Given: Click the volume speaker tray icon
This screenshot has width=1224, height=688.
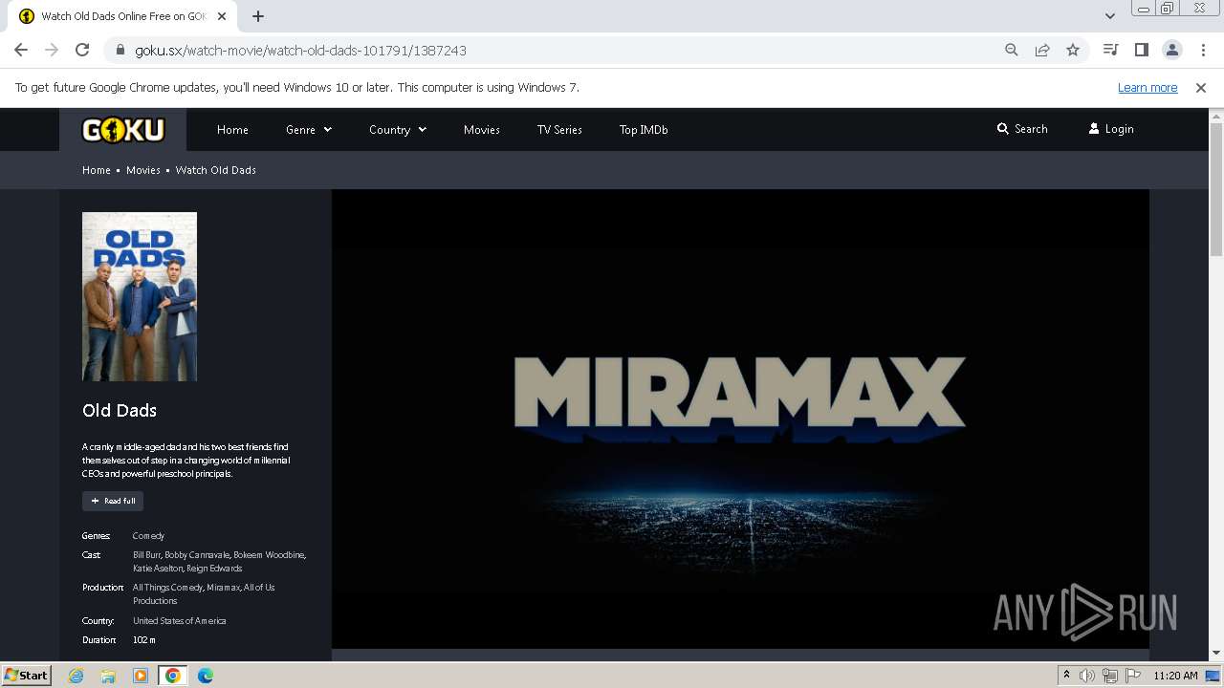Looking at the screenshot, I should (1087, 676).
